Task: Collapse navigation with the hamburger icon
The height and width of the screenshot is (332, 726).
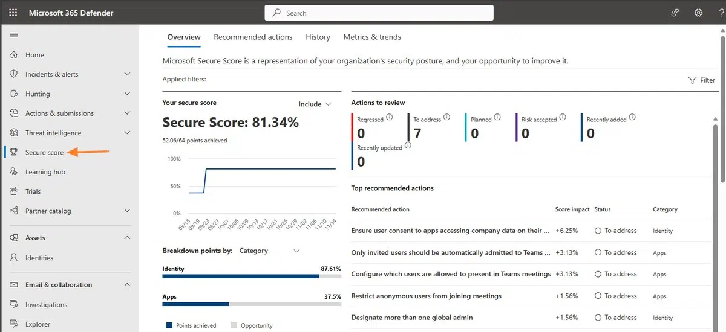Action: point(13,36)
